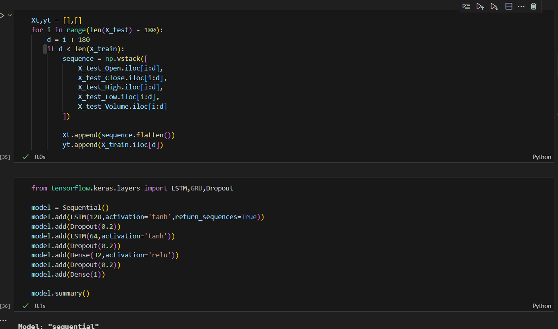This screenshot has width=558, height=329.
Task: Expand run options chevron beside play arrow
Action: pos(10,15)
